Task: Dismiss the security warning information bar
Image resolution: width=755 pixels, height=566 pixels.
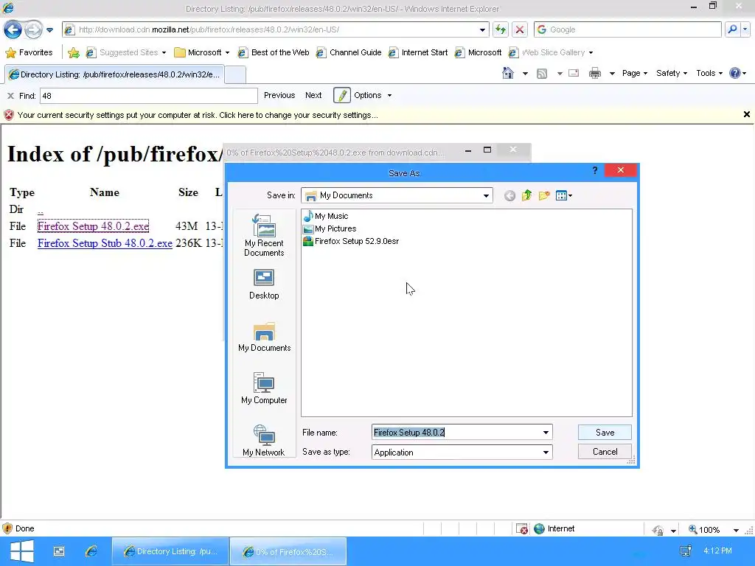Action: 746,114
